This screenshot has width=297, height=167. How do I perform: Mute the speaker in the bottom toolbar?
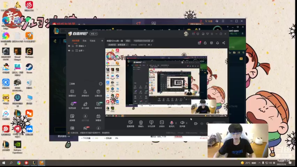[x=182, y=123]
